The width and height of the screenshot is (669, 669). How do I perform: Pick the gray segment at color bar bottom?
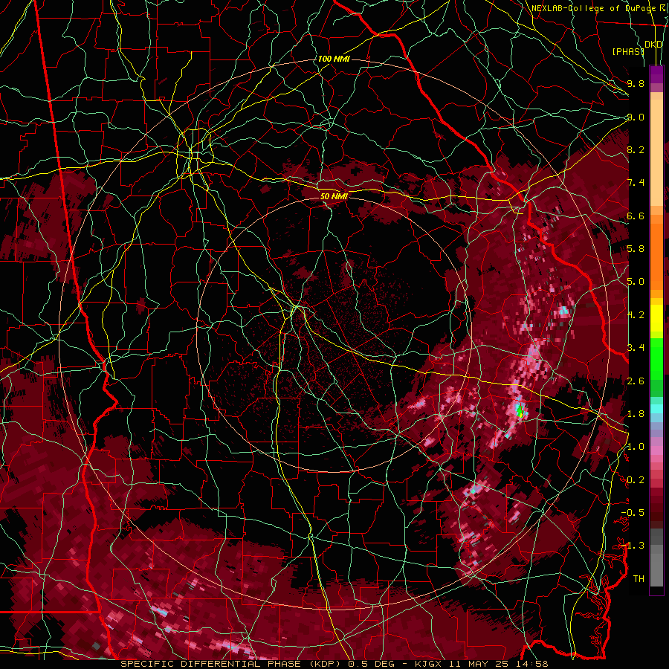[656, 567]
